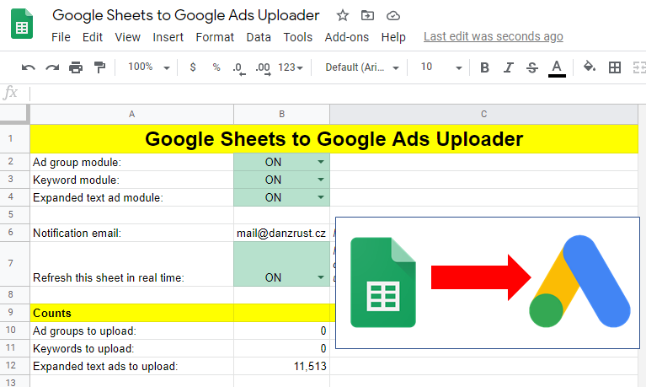Image resolution: width=646 pixels, height=387 pixels.
Task: Check the cloud document status icon
Action: coord(393,16)
